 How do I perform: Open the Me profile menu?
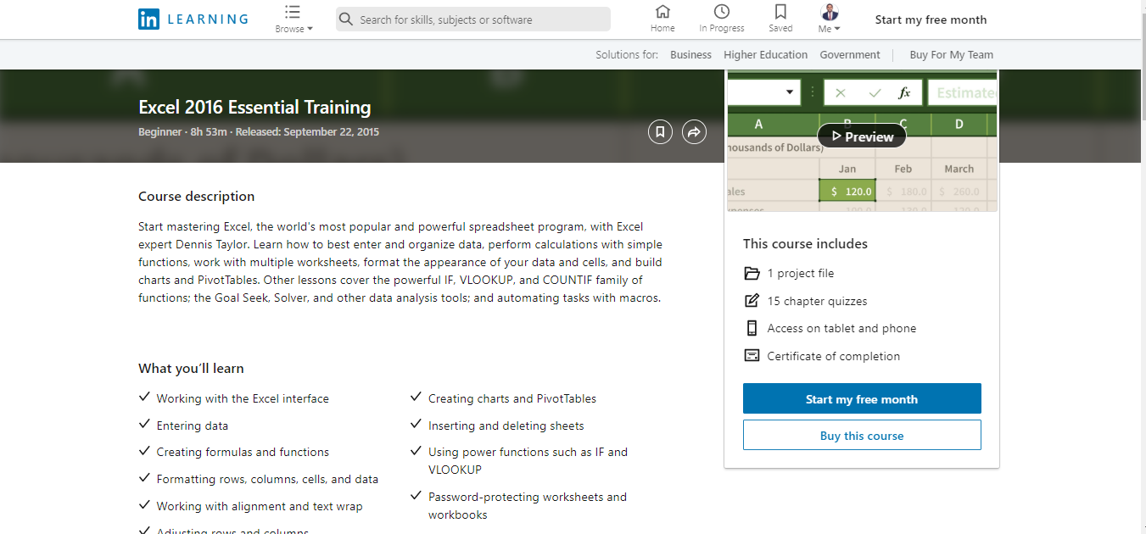[x=830, y=19]
